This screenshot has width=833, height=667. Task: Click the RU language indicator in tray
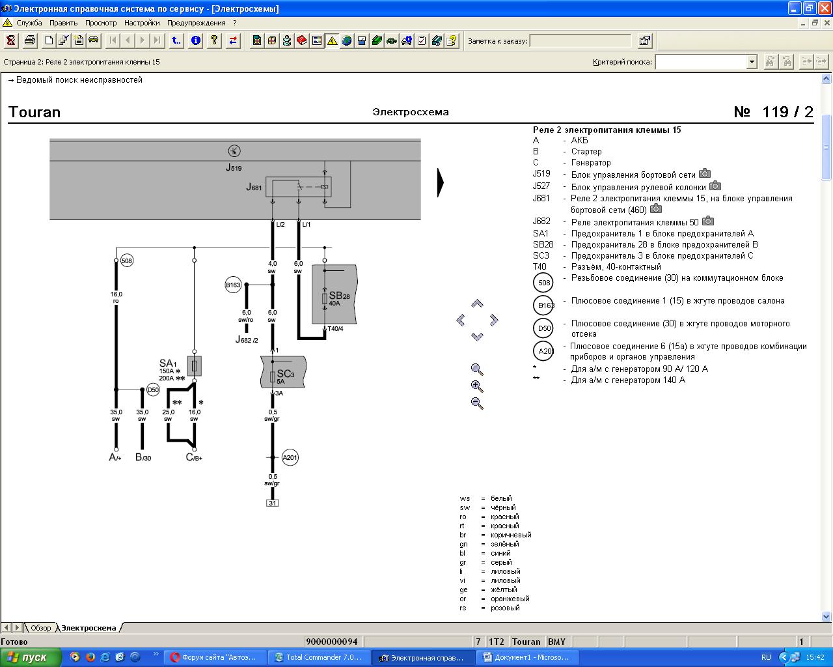(766, 657)
